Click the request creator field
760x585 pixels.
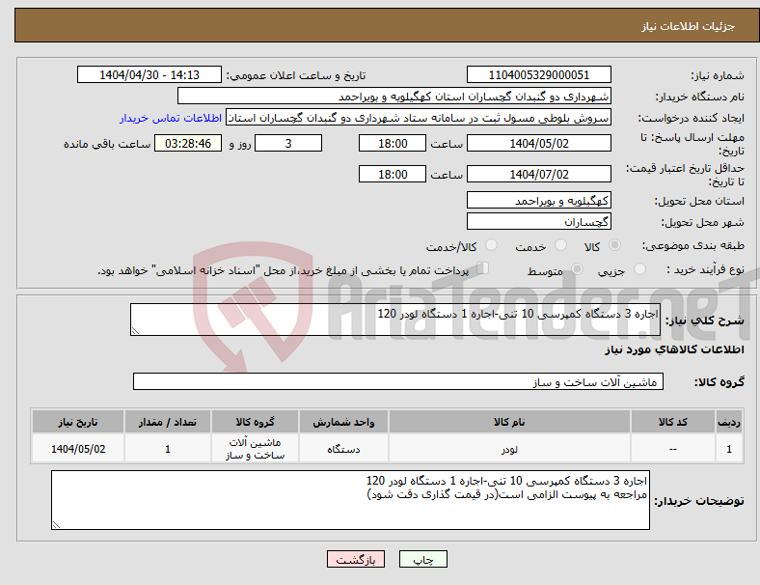coord(419,118)
